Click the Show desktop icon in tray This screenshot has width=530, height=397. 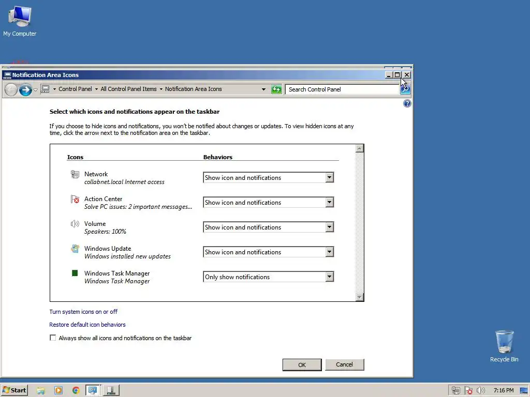point(524,391)
